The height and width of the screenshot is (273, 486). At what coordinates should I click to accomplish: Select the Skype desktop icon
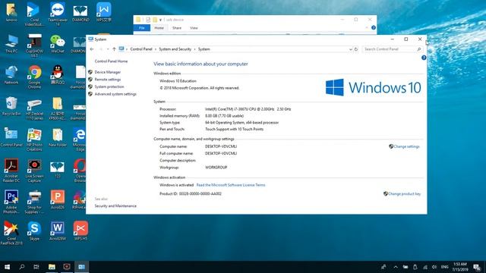[x=34, y=231]
